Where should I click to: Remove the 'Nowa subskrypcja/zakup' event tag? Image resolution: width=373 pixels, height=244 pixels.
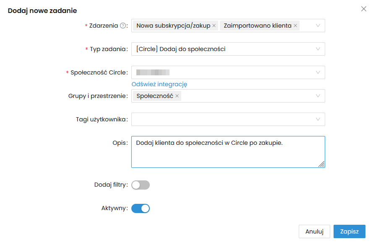[214, 26]
